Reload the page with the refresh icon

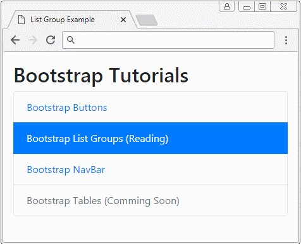pos(51,40)
